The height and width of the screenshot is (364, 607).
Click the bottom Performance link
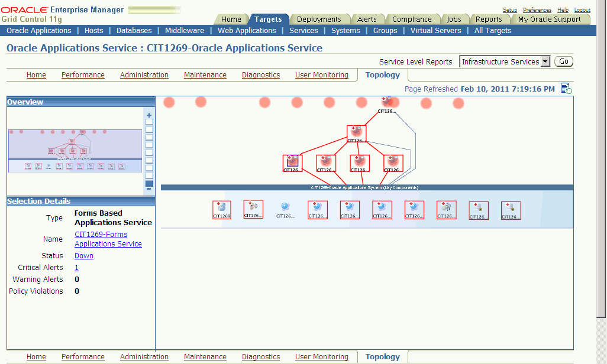coord(83,357)
